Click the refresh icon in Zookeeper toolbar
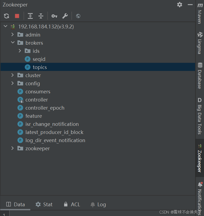Image resolution: width=204 pixels, height=216 pixels. pos(6,16)
